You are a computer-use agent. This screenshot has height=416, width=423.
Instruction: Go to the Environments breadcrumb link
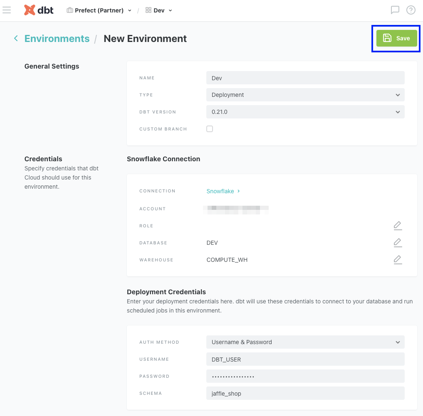click(x=57, y=39)
